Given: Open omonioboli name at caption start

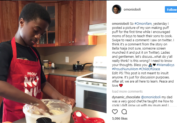Looking at the screenshot, I should [120, 23].
